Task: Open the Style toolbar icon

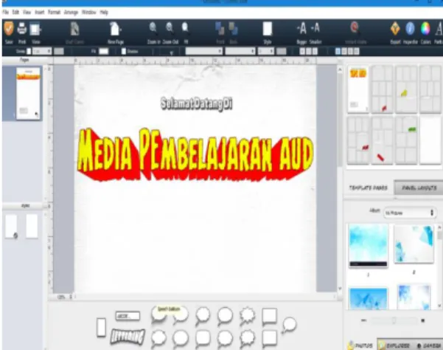Action: [268, 29]
